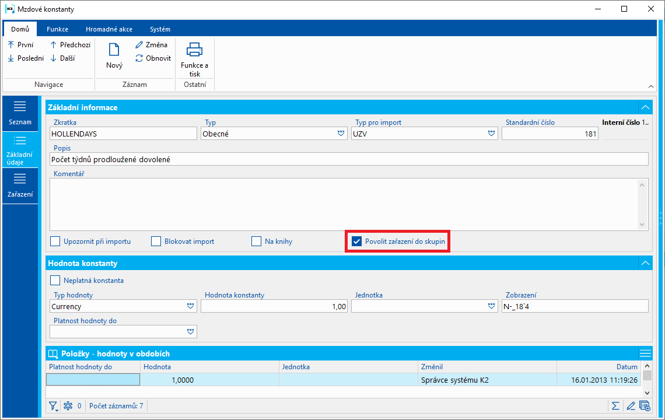Open the Platnost hodnoty do date picker
The height and width of the screenshot is (420, 665).
[x=190, y=332]
